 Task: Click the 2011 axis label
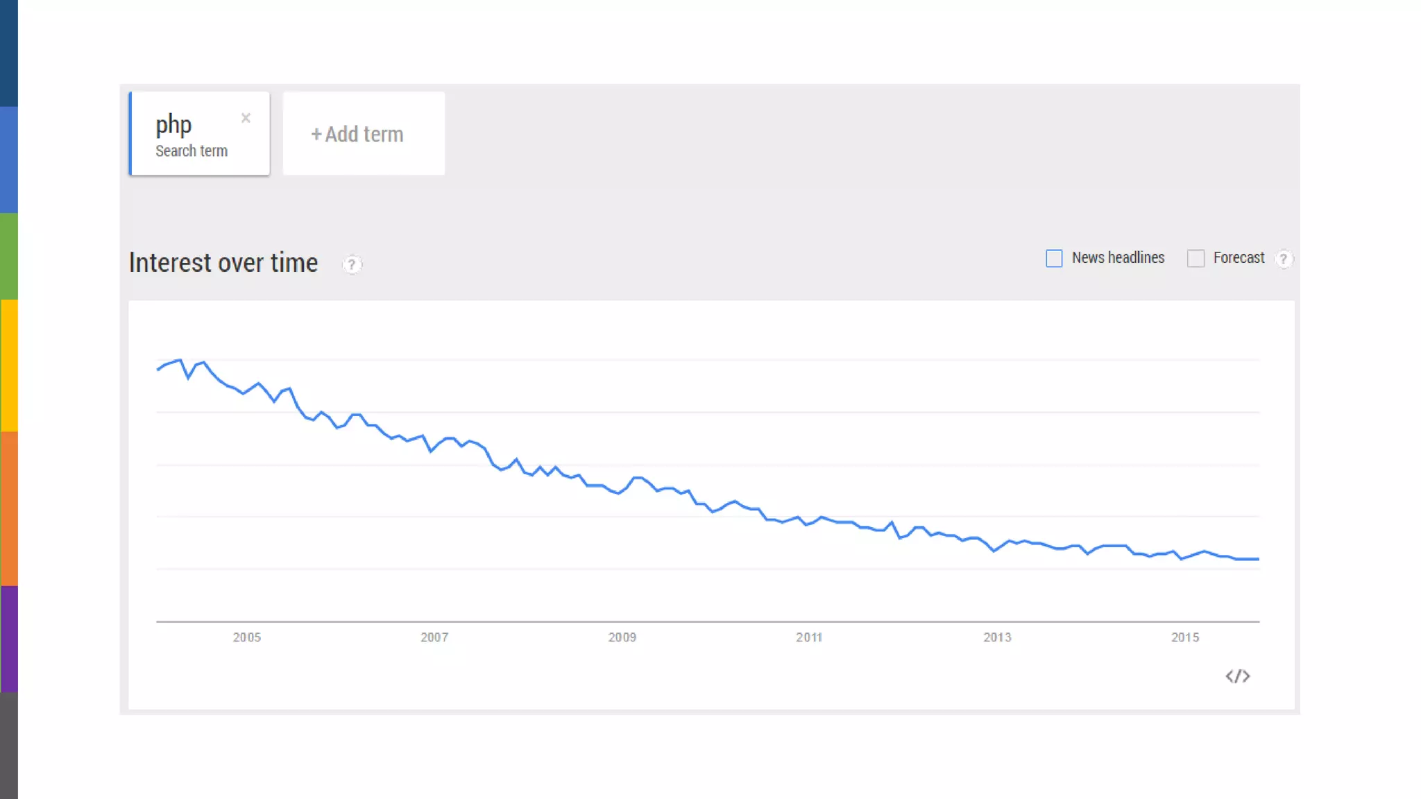point(809,637)
